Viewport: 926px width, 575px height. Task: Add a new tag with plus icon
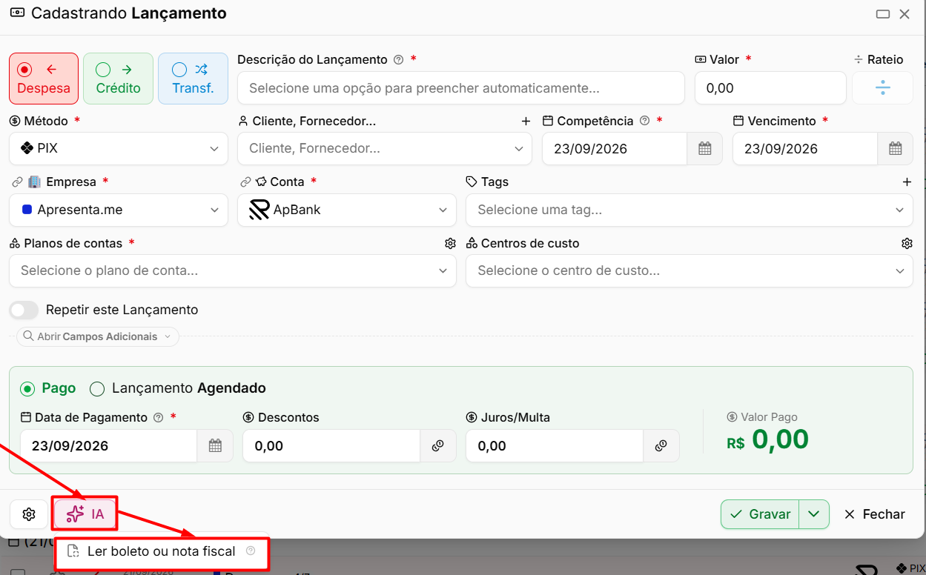(907, 182)
